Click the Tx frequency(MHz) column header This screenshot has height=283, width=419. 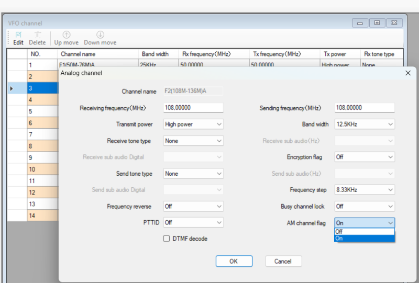[x=284, y=54]
